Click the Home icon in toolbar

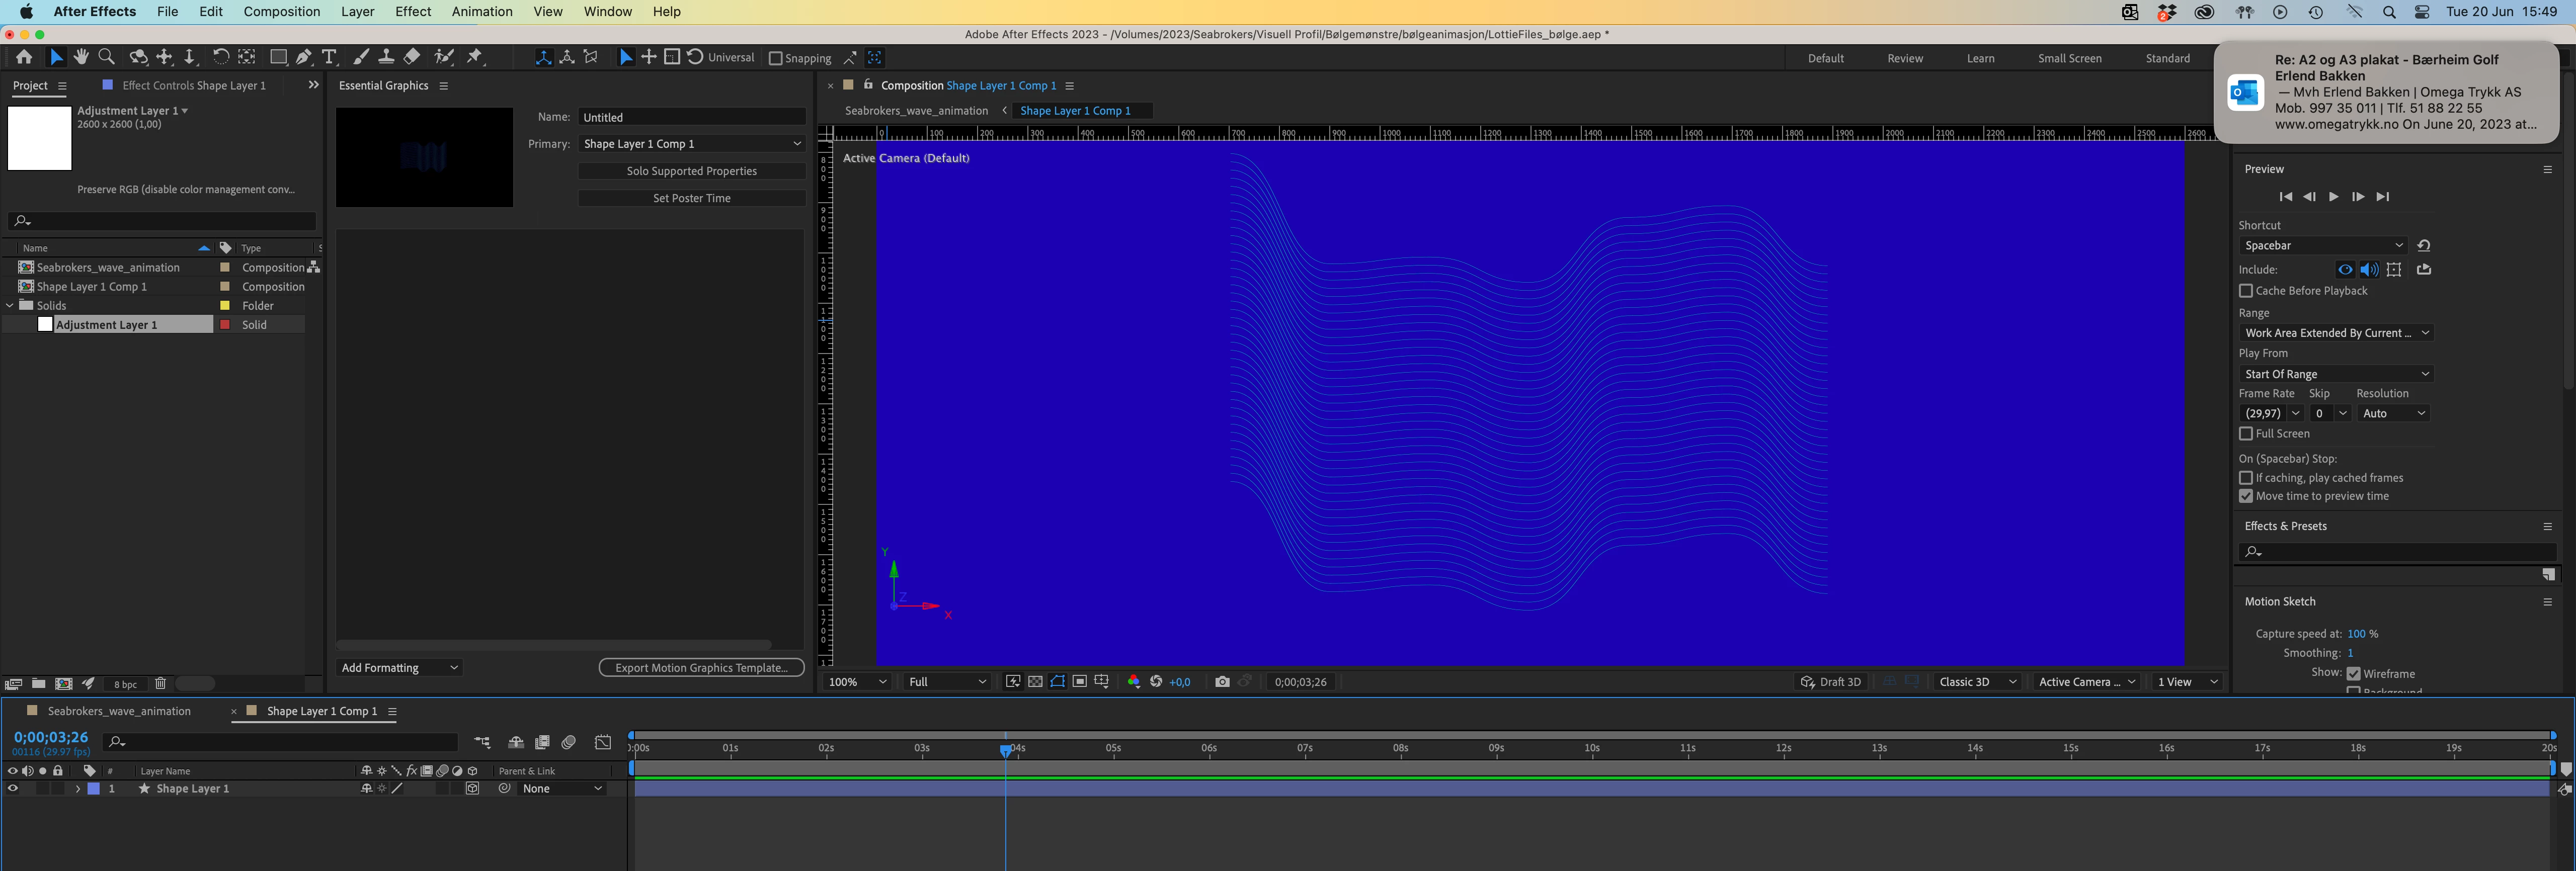[x=24, y=57]
